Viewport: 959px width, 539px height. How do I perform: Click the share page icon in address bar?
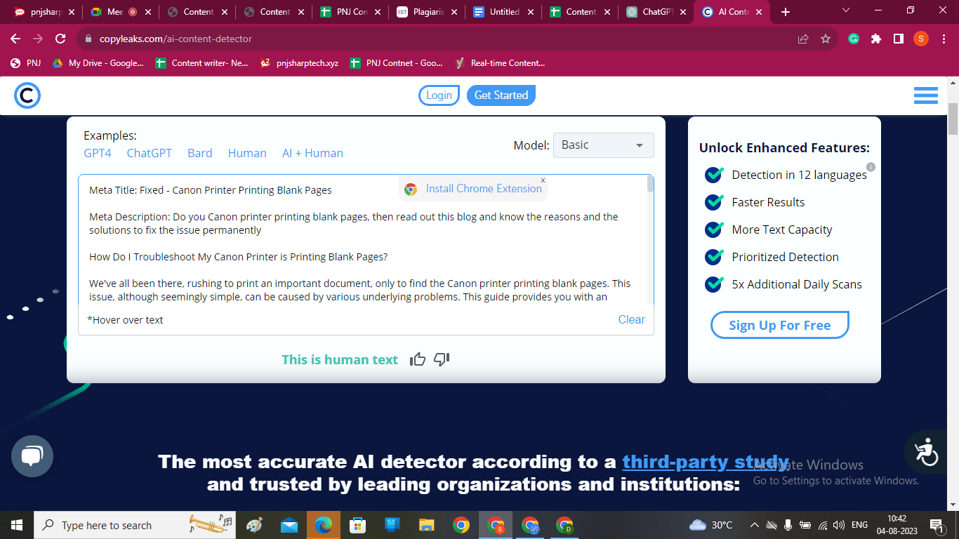803,39
